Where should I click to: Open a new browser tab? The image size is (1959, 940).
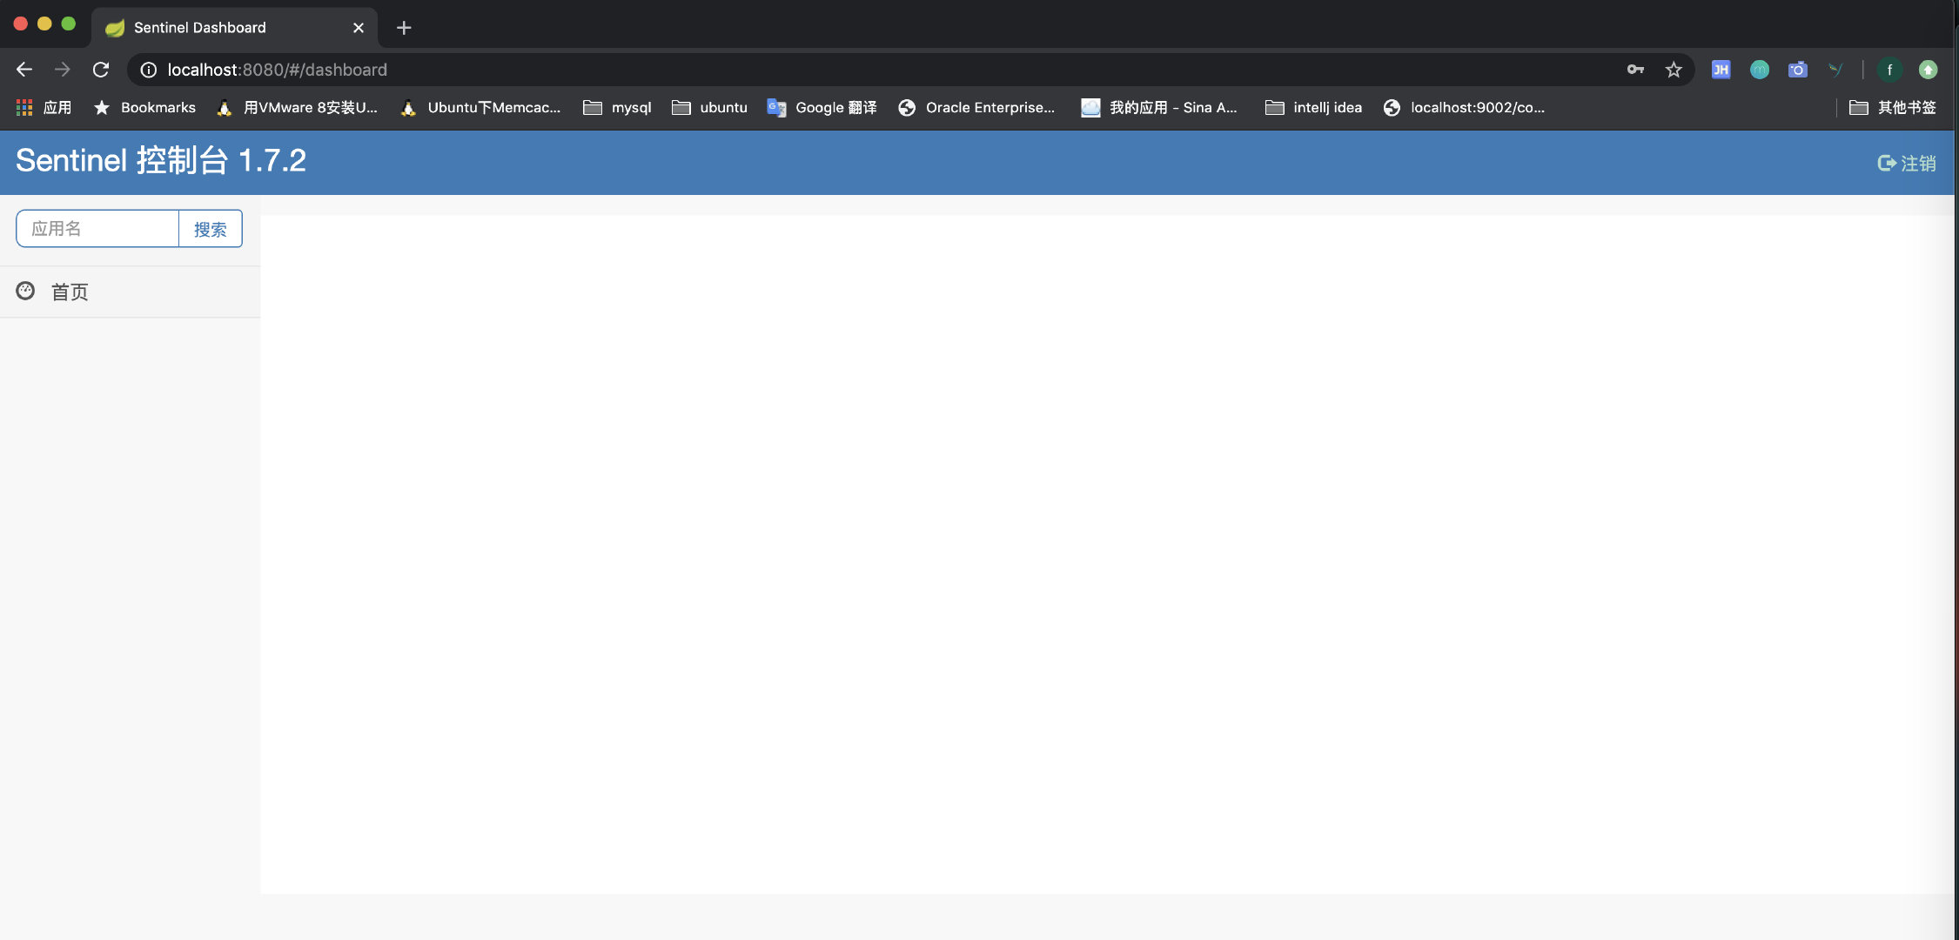[404, 28]
